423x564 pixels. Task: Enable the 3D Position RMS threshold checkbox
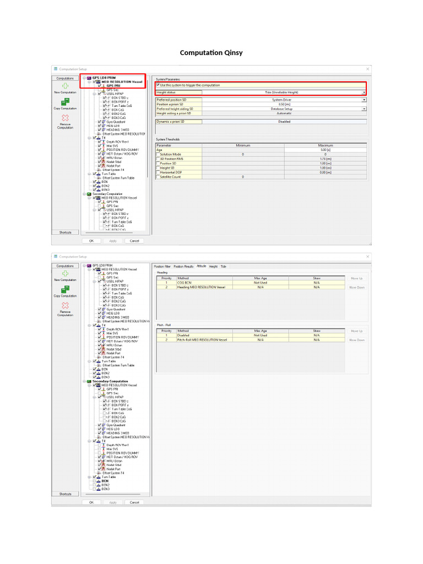(x=158, y=159)
